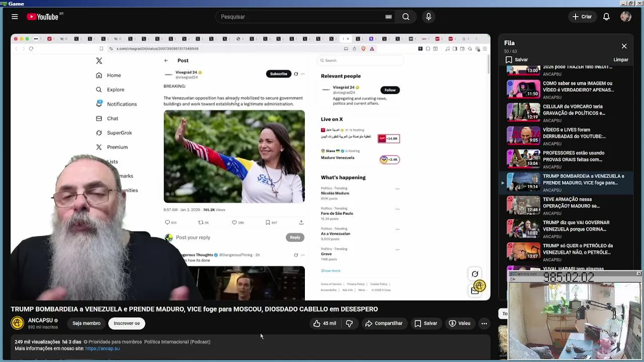Open Chat in the X sidebar
Screen dimensions: 644x362
pyautogui.click(x=107, y=119)
